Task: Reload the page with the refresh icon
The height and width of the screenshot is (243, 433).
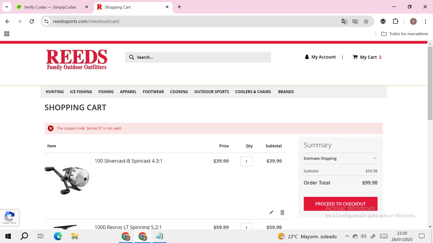Action: tap(32, 21)
